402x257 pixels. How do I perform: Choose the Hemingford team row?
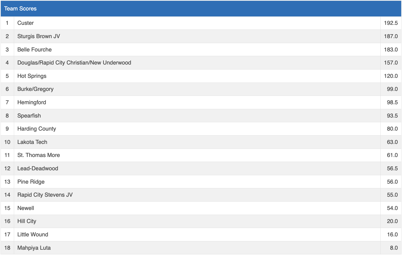click(x=32, y=102)
